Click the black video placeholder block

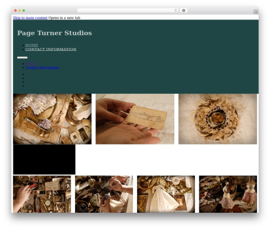click(x=44, y=160)
